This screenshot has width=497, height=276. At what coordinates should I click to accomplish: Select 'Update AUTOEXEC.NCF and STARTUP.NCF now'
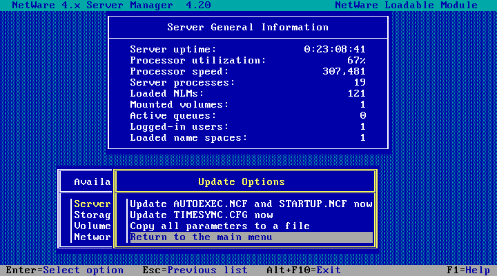point(251,204)
